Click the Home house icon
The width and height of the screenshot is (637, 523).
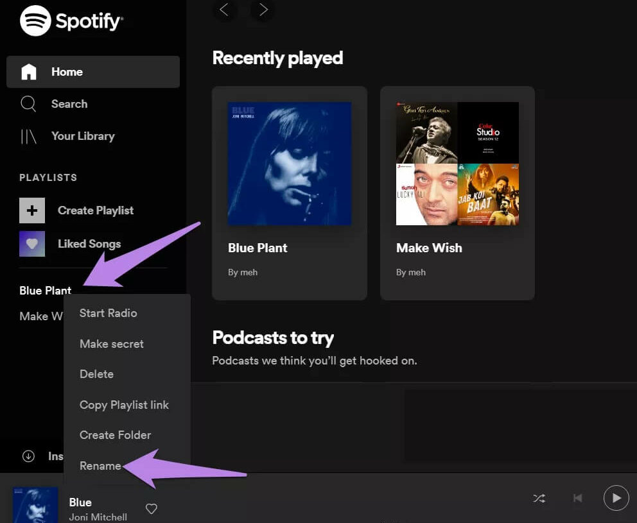tap(29, 72)
